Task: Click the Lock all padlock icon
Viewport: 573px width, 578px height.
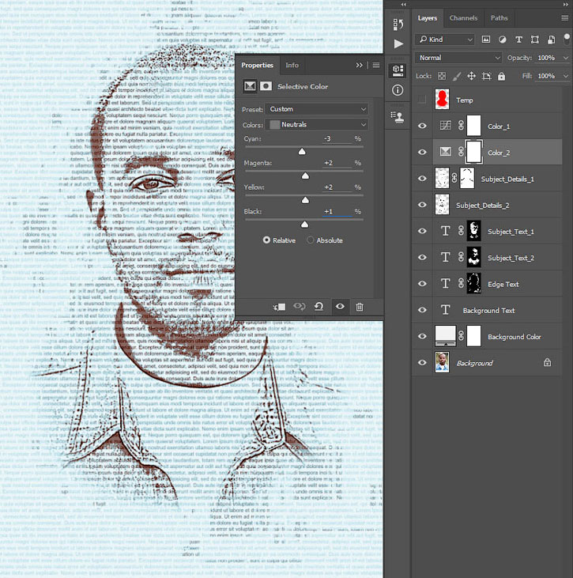Action: pyautogui.click(x=502, y=77)
